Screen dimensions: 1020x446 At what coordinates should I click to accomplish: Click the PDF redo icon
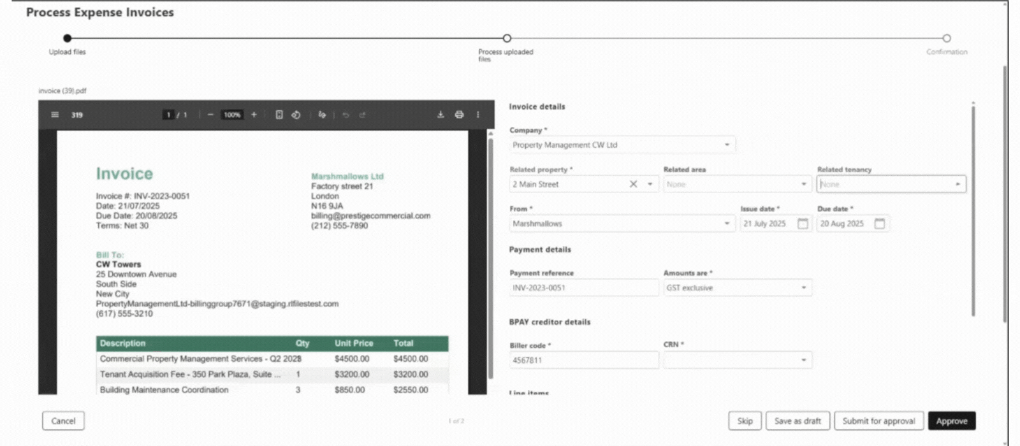[x=362, y=115]
